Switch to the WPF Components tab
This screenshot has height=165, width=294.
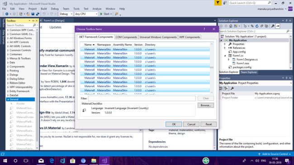point(190,37)
